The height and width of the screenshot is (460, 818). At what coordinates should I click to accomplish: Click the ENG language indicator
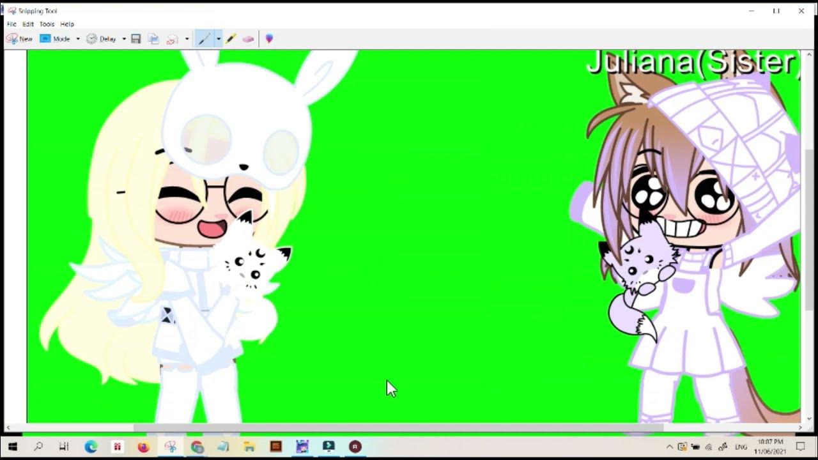740,447
